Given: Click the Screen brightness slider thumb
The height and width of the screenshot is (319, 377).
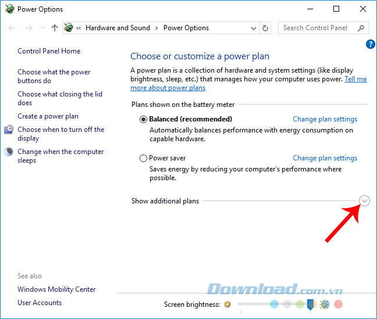Looking at the screenshot, I should pos(310,304).
